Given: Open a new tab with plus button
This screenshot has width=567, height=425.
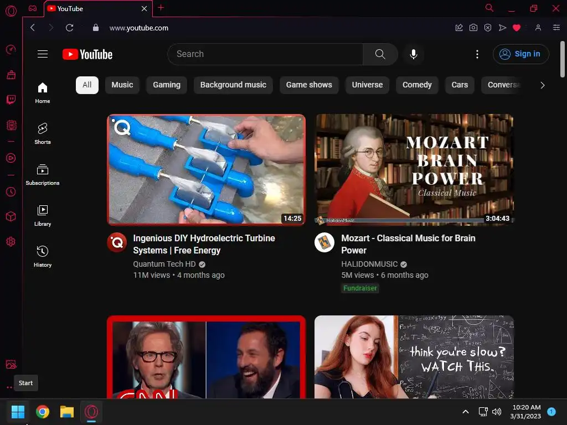Looking at the screenshot, I should pos(161,8).
